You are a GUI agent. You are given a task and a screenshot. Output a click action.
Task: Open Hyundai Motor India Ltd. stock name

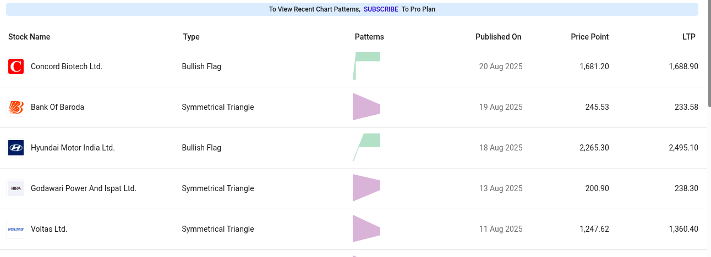[x=73, y=148]
